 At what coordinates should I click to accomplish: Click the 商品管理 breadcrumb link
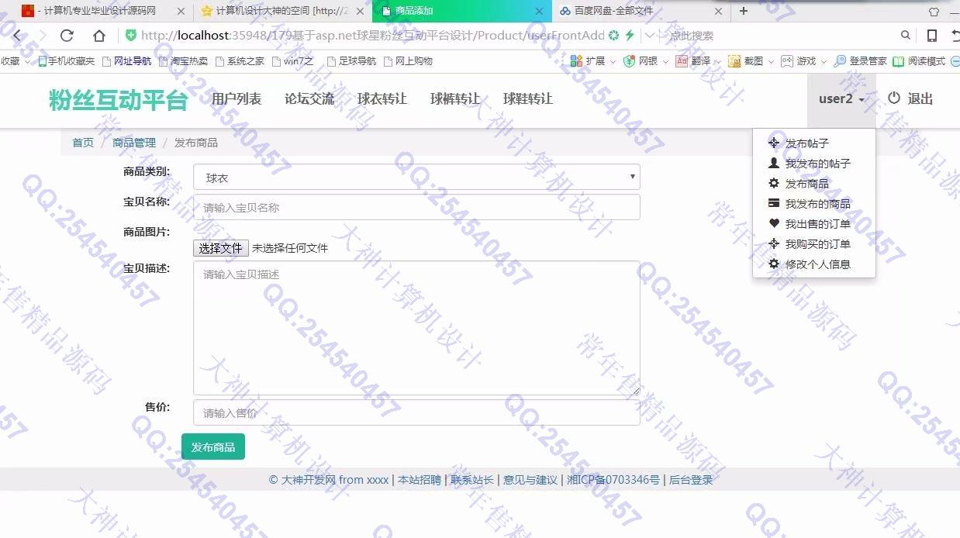[134, 143]
